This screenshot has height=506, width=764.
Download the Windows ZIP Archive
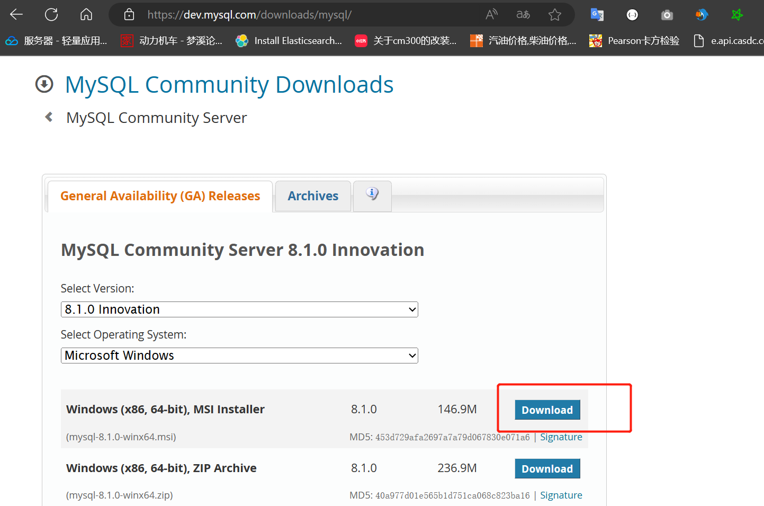coord(547,468)
